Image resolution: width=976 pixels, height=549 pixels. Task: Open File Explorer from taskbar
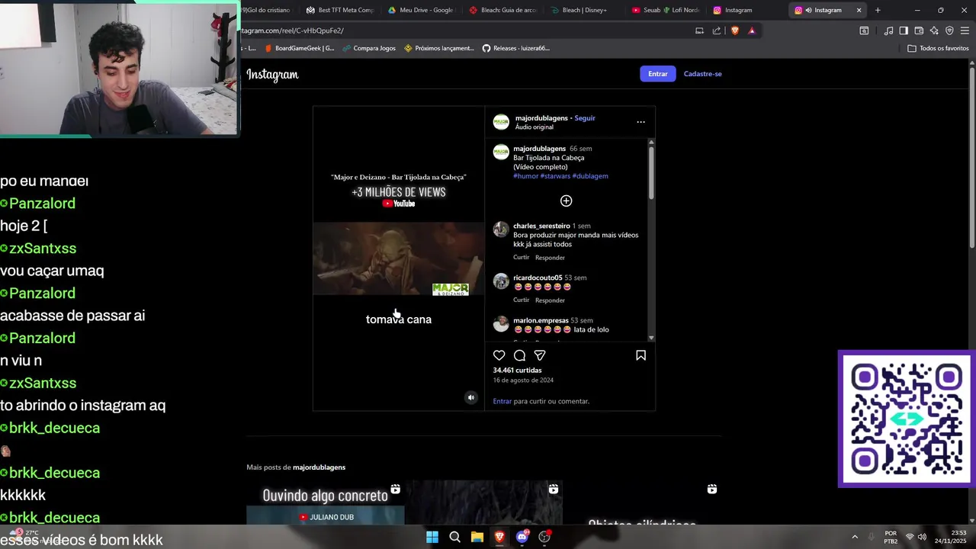477,537
